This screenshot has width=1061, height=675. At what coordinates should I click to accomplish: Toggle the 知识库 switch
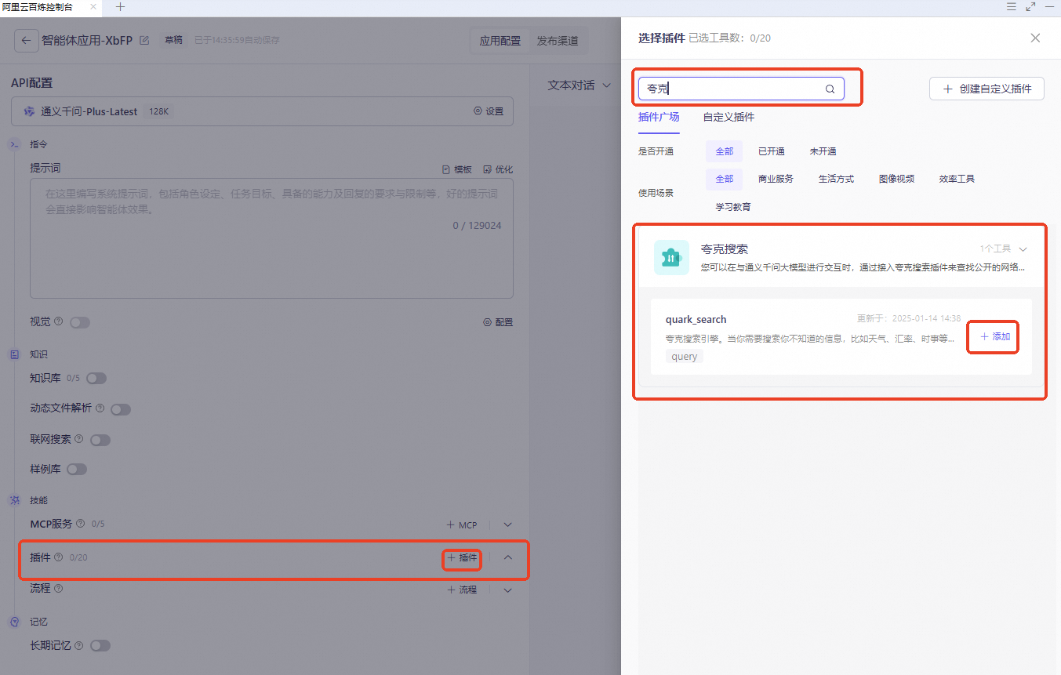point(96,378)
